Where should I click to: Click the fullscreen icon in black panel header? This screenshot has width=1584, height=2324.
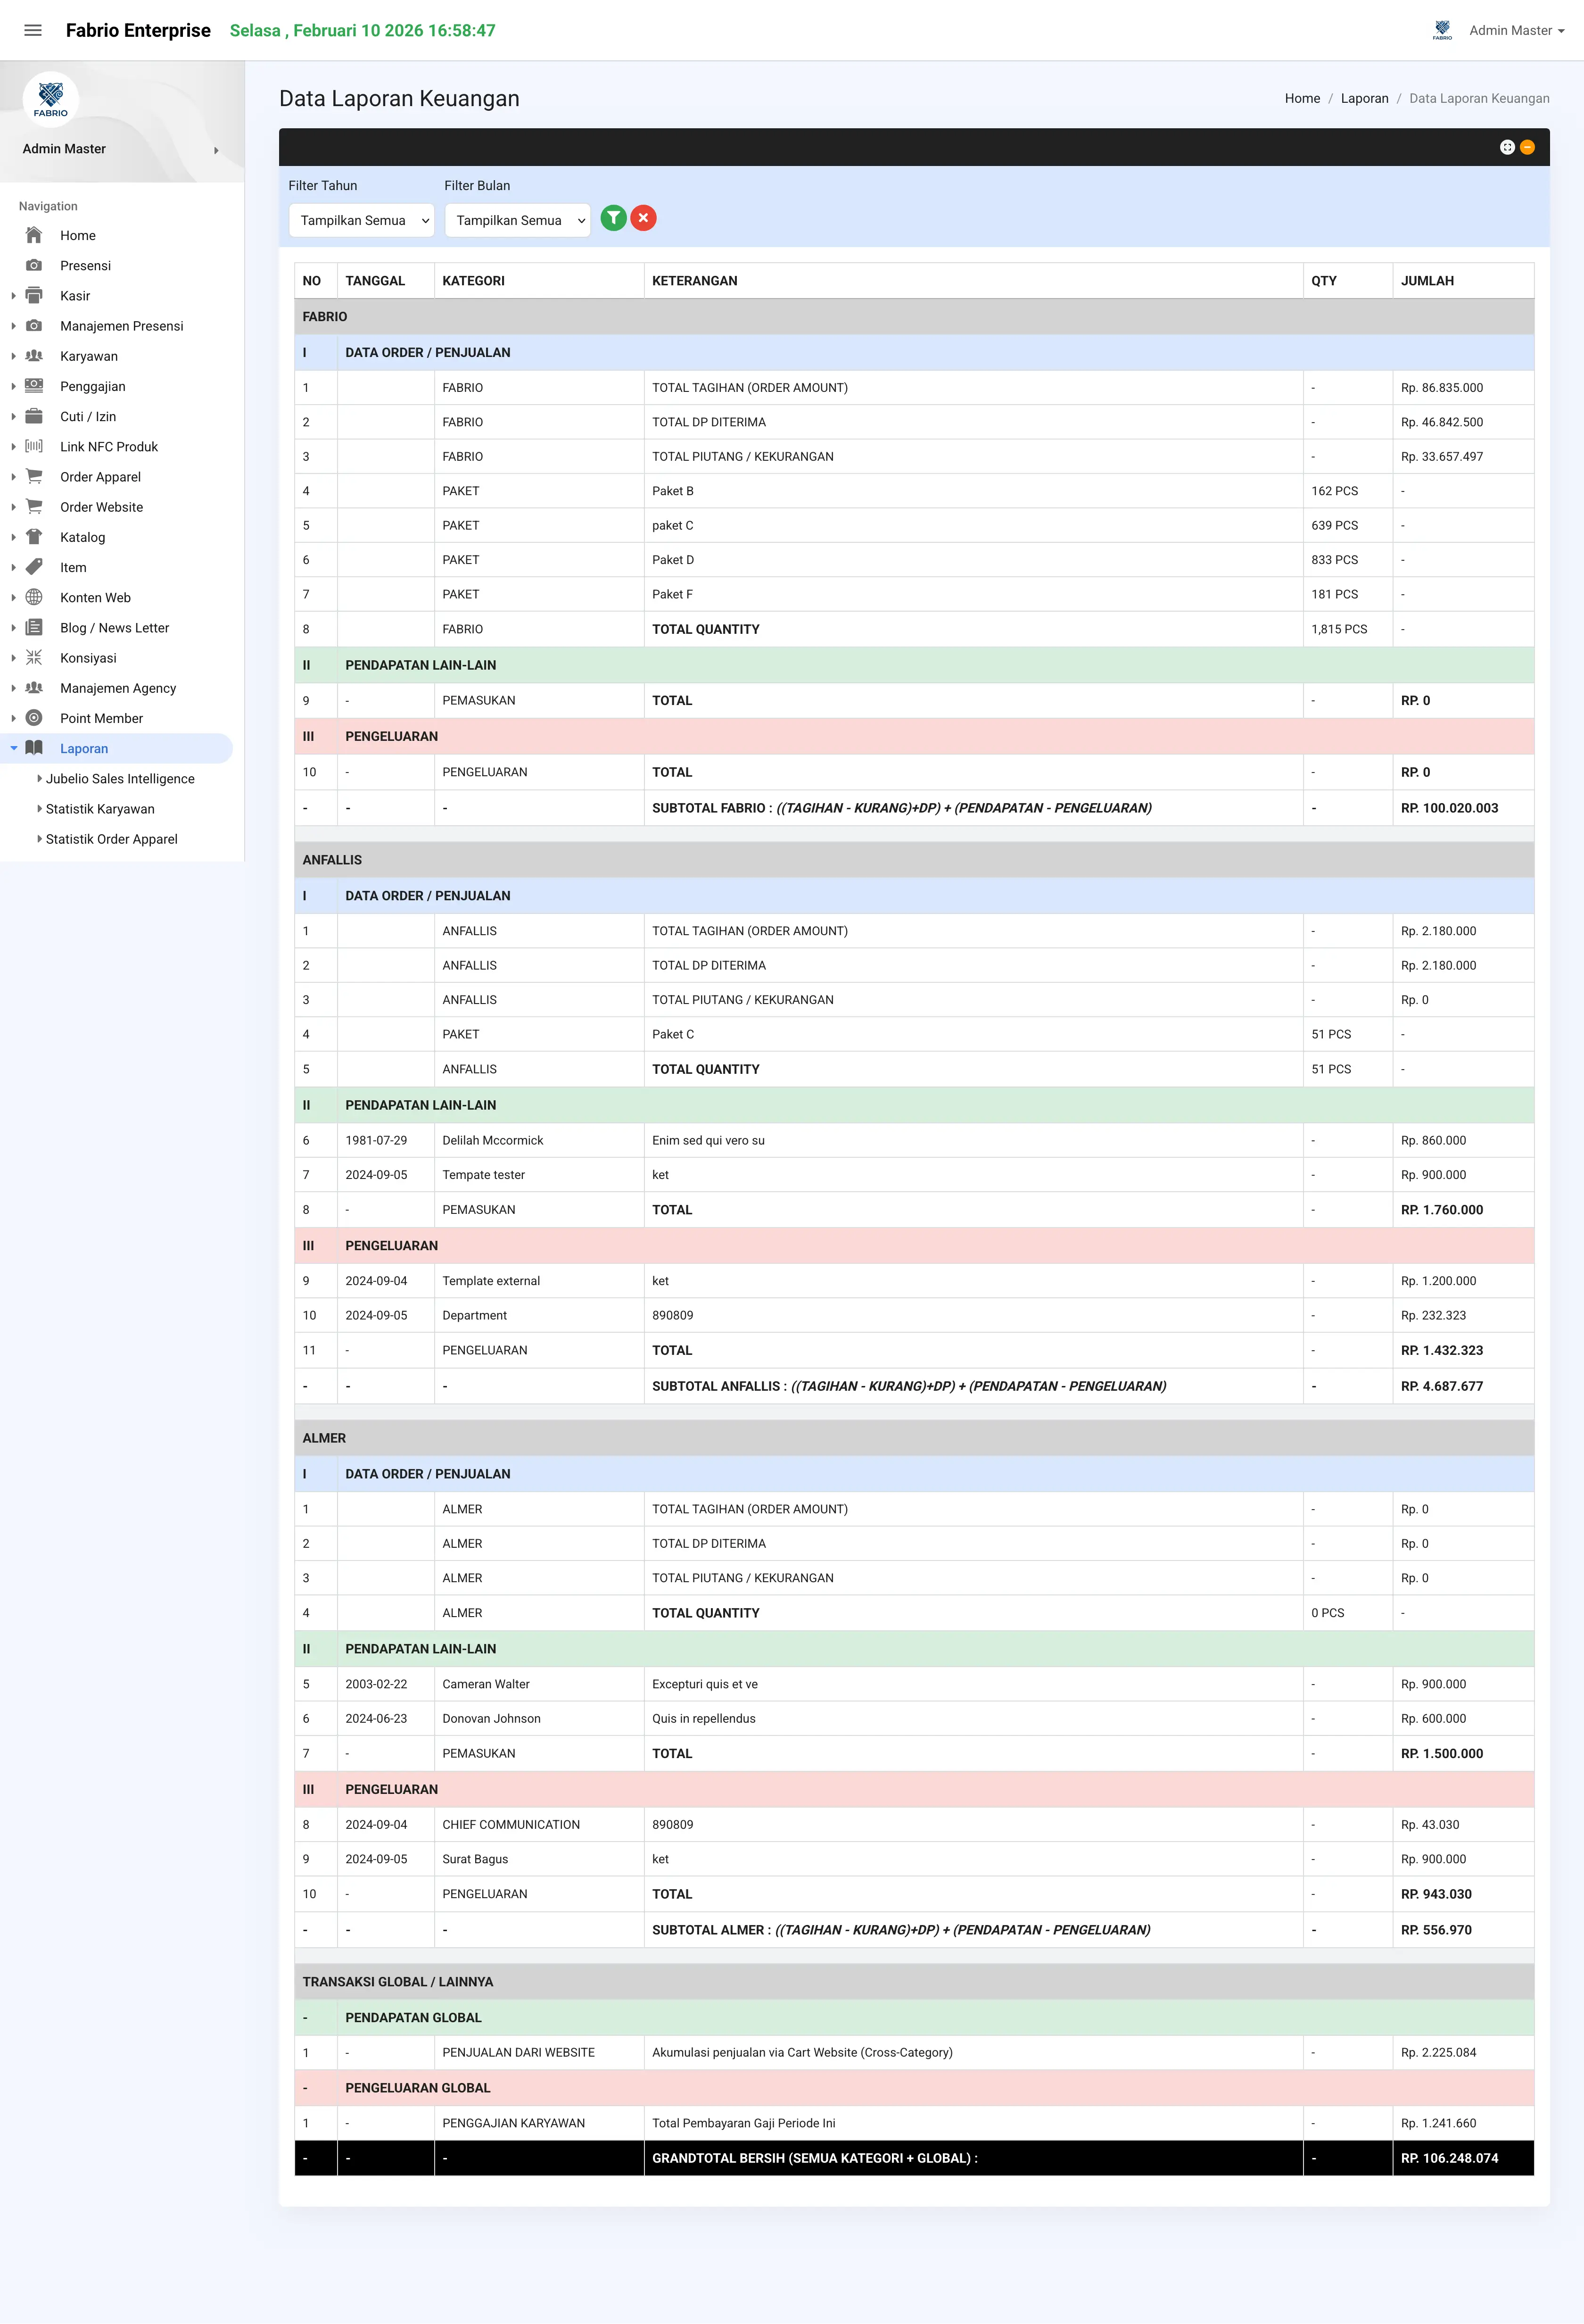1507,147
